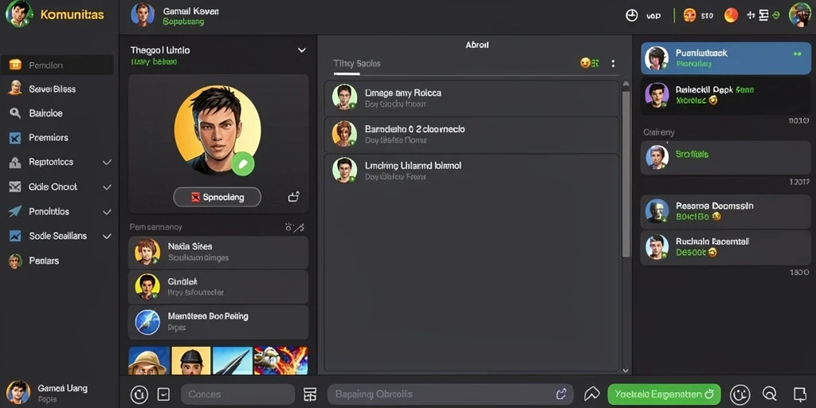
Task: Click the settings icons next to Pemsannenoy
Action: pos(295,227)
